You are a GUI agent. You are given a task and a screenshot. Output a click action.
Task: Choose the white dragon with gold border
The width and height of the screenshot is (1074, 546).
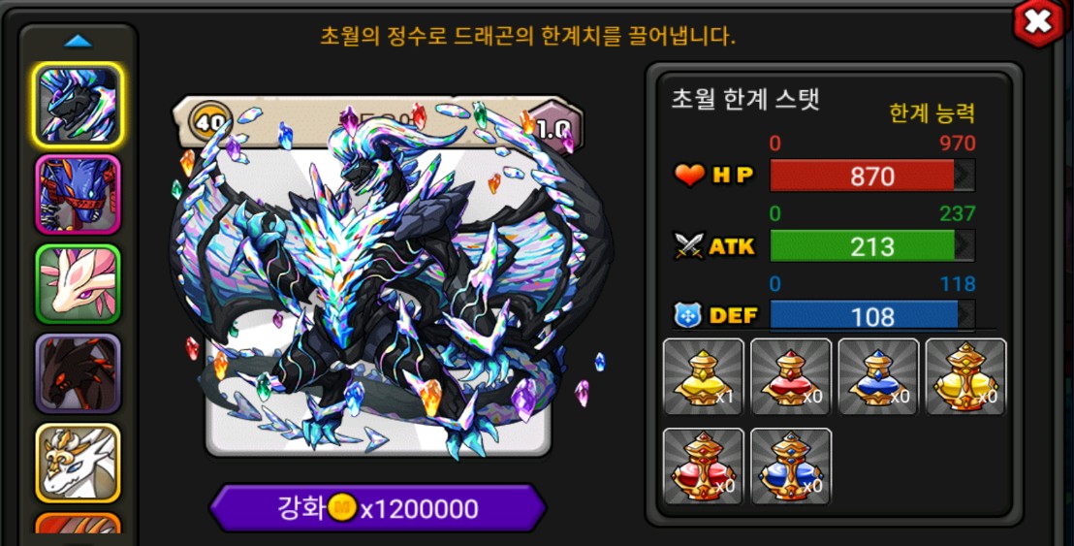point(79,464)
